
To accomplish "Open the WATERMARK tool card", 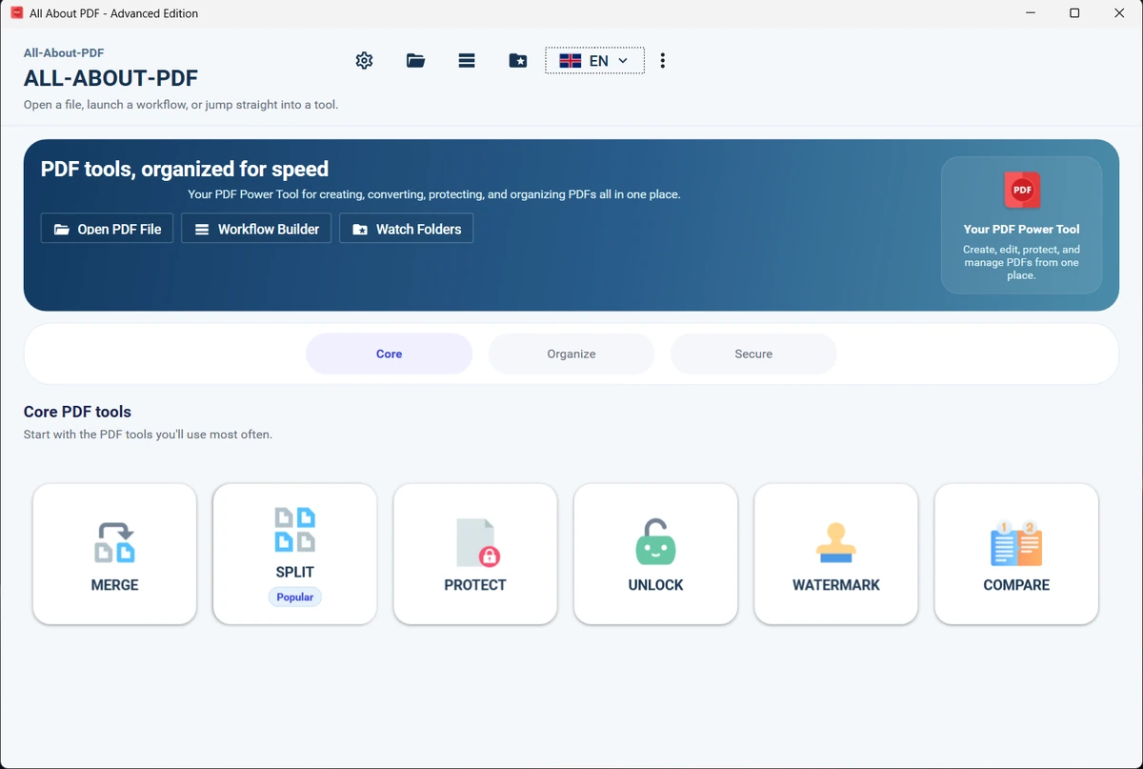I will point(835,554).
